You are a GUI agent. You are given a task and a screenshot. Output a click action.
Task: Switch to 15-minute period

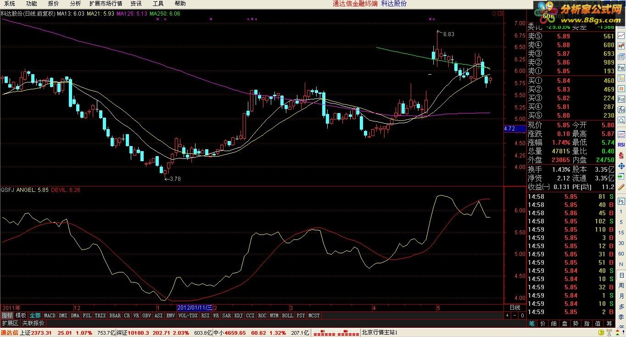(x=621, y=233)
